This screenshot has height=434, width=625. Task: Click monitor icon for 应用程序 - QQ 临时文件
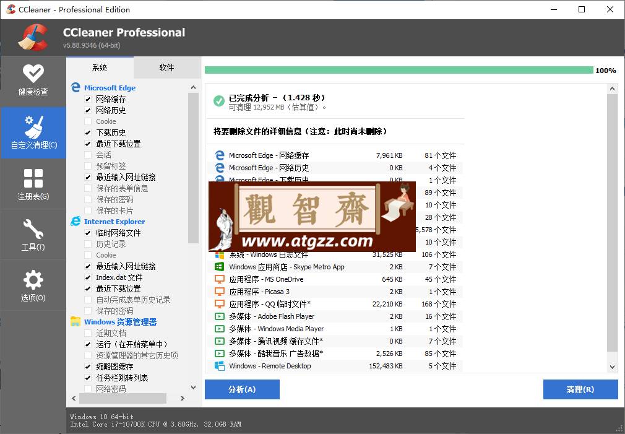tap(219, 303)
